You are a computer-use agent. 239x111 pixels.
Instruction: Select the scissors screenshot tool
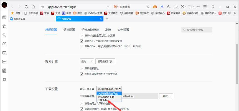click(182, 7)
